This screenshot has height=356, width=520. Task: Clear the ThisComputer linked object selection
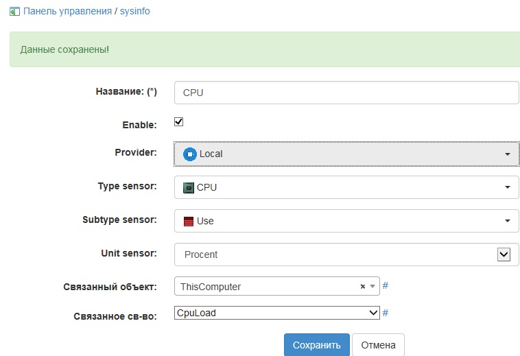363,287
